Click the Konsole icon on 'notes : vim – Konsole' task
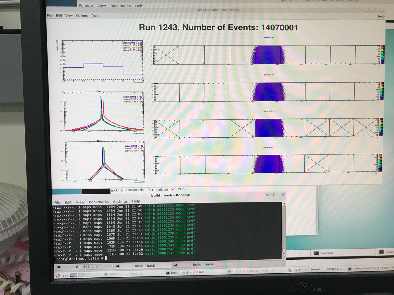 pyautogui.click(x=106, y=274)
